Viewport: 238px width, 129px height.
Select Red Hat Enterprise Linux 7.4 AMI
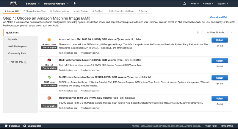(x=220, y=60)
